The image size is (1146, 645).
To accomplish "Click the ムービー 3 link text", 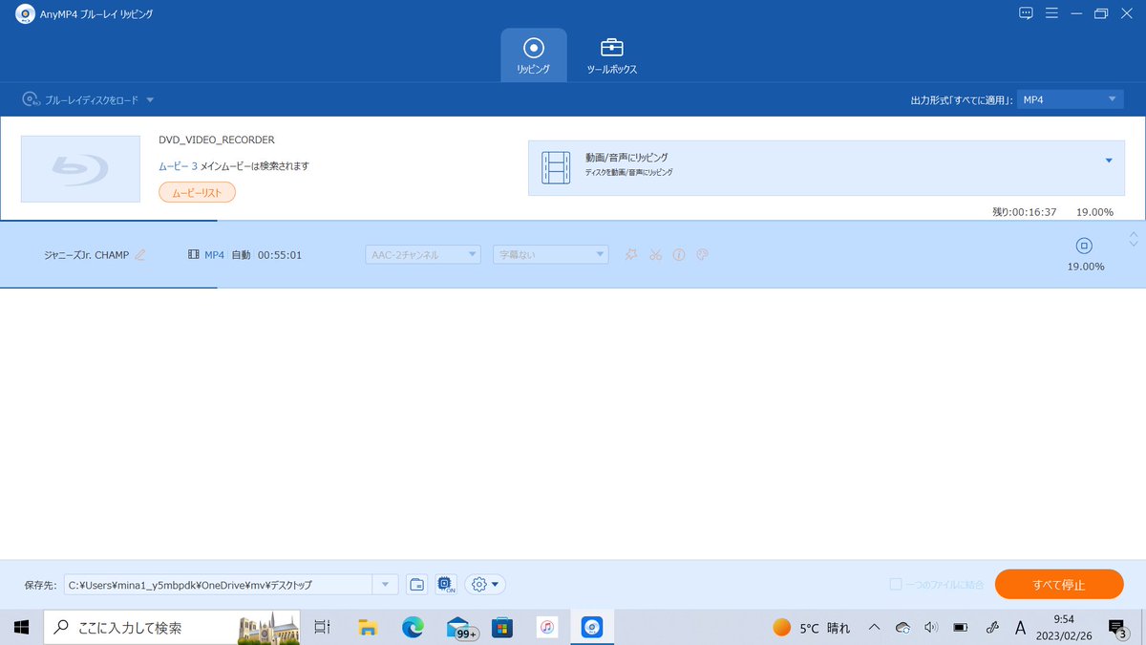I will [178, 166].
